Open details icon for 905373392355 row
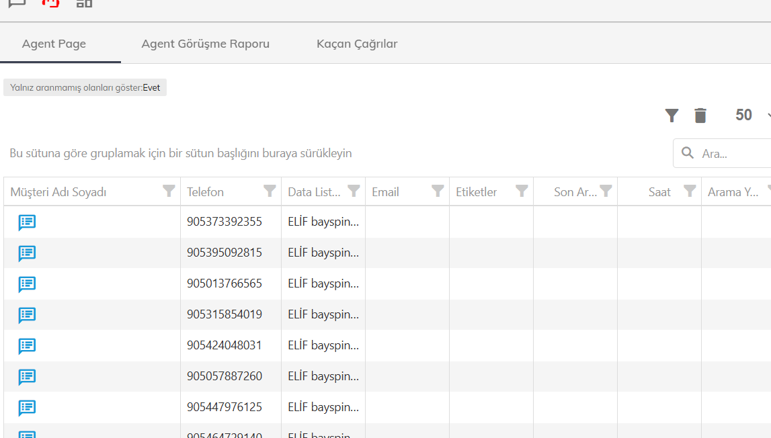Viewport: 771px width, 438px height. click(27, 222)
